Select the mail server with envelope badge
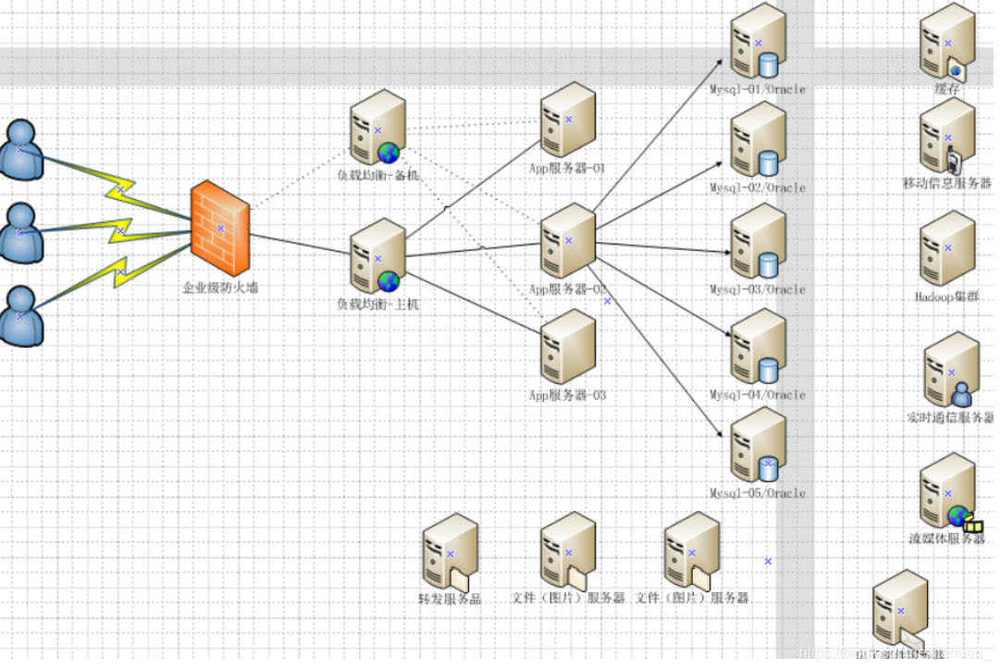The width and height of the screenshot is (1000, 670). pos(900,609)
